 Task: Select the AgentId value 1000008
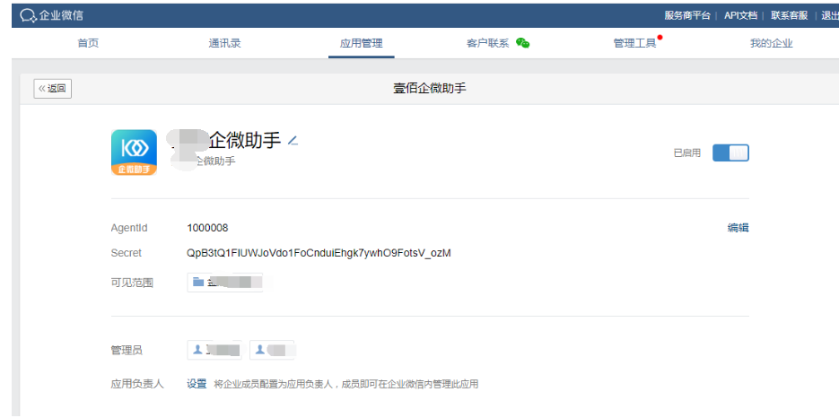tap(207, 228)
